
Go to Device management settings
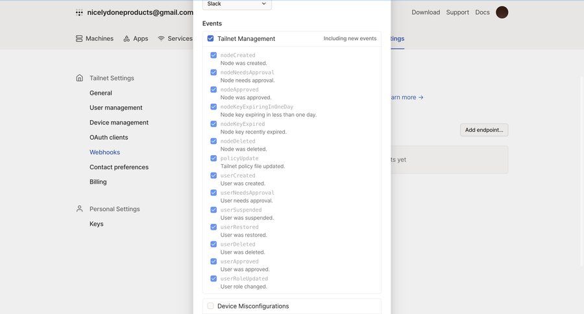(119, 123)
